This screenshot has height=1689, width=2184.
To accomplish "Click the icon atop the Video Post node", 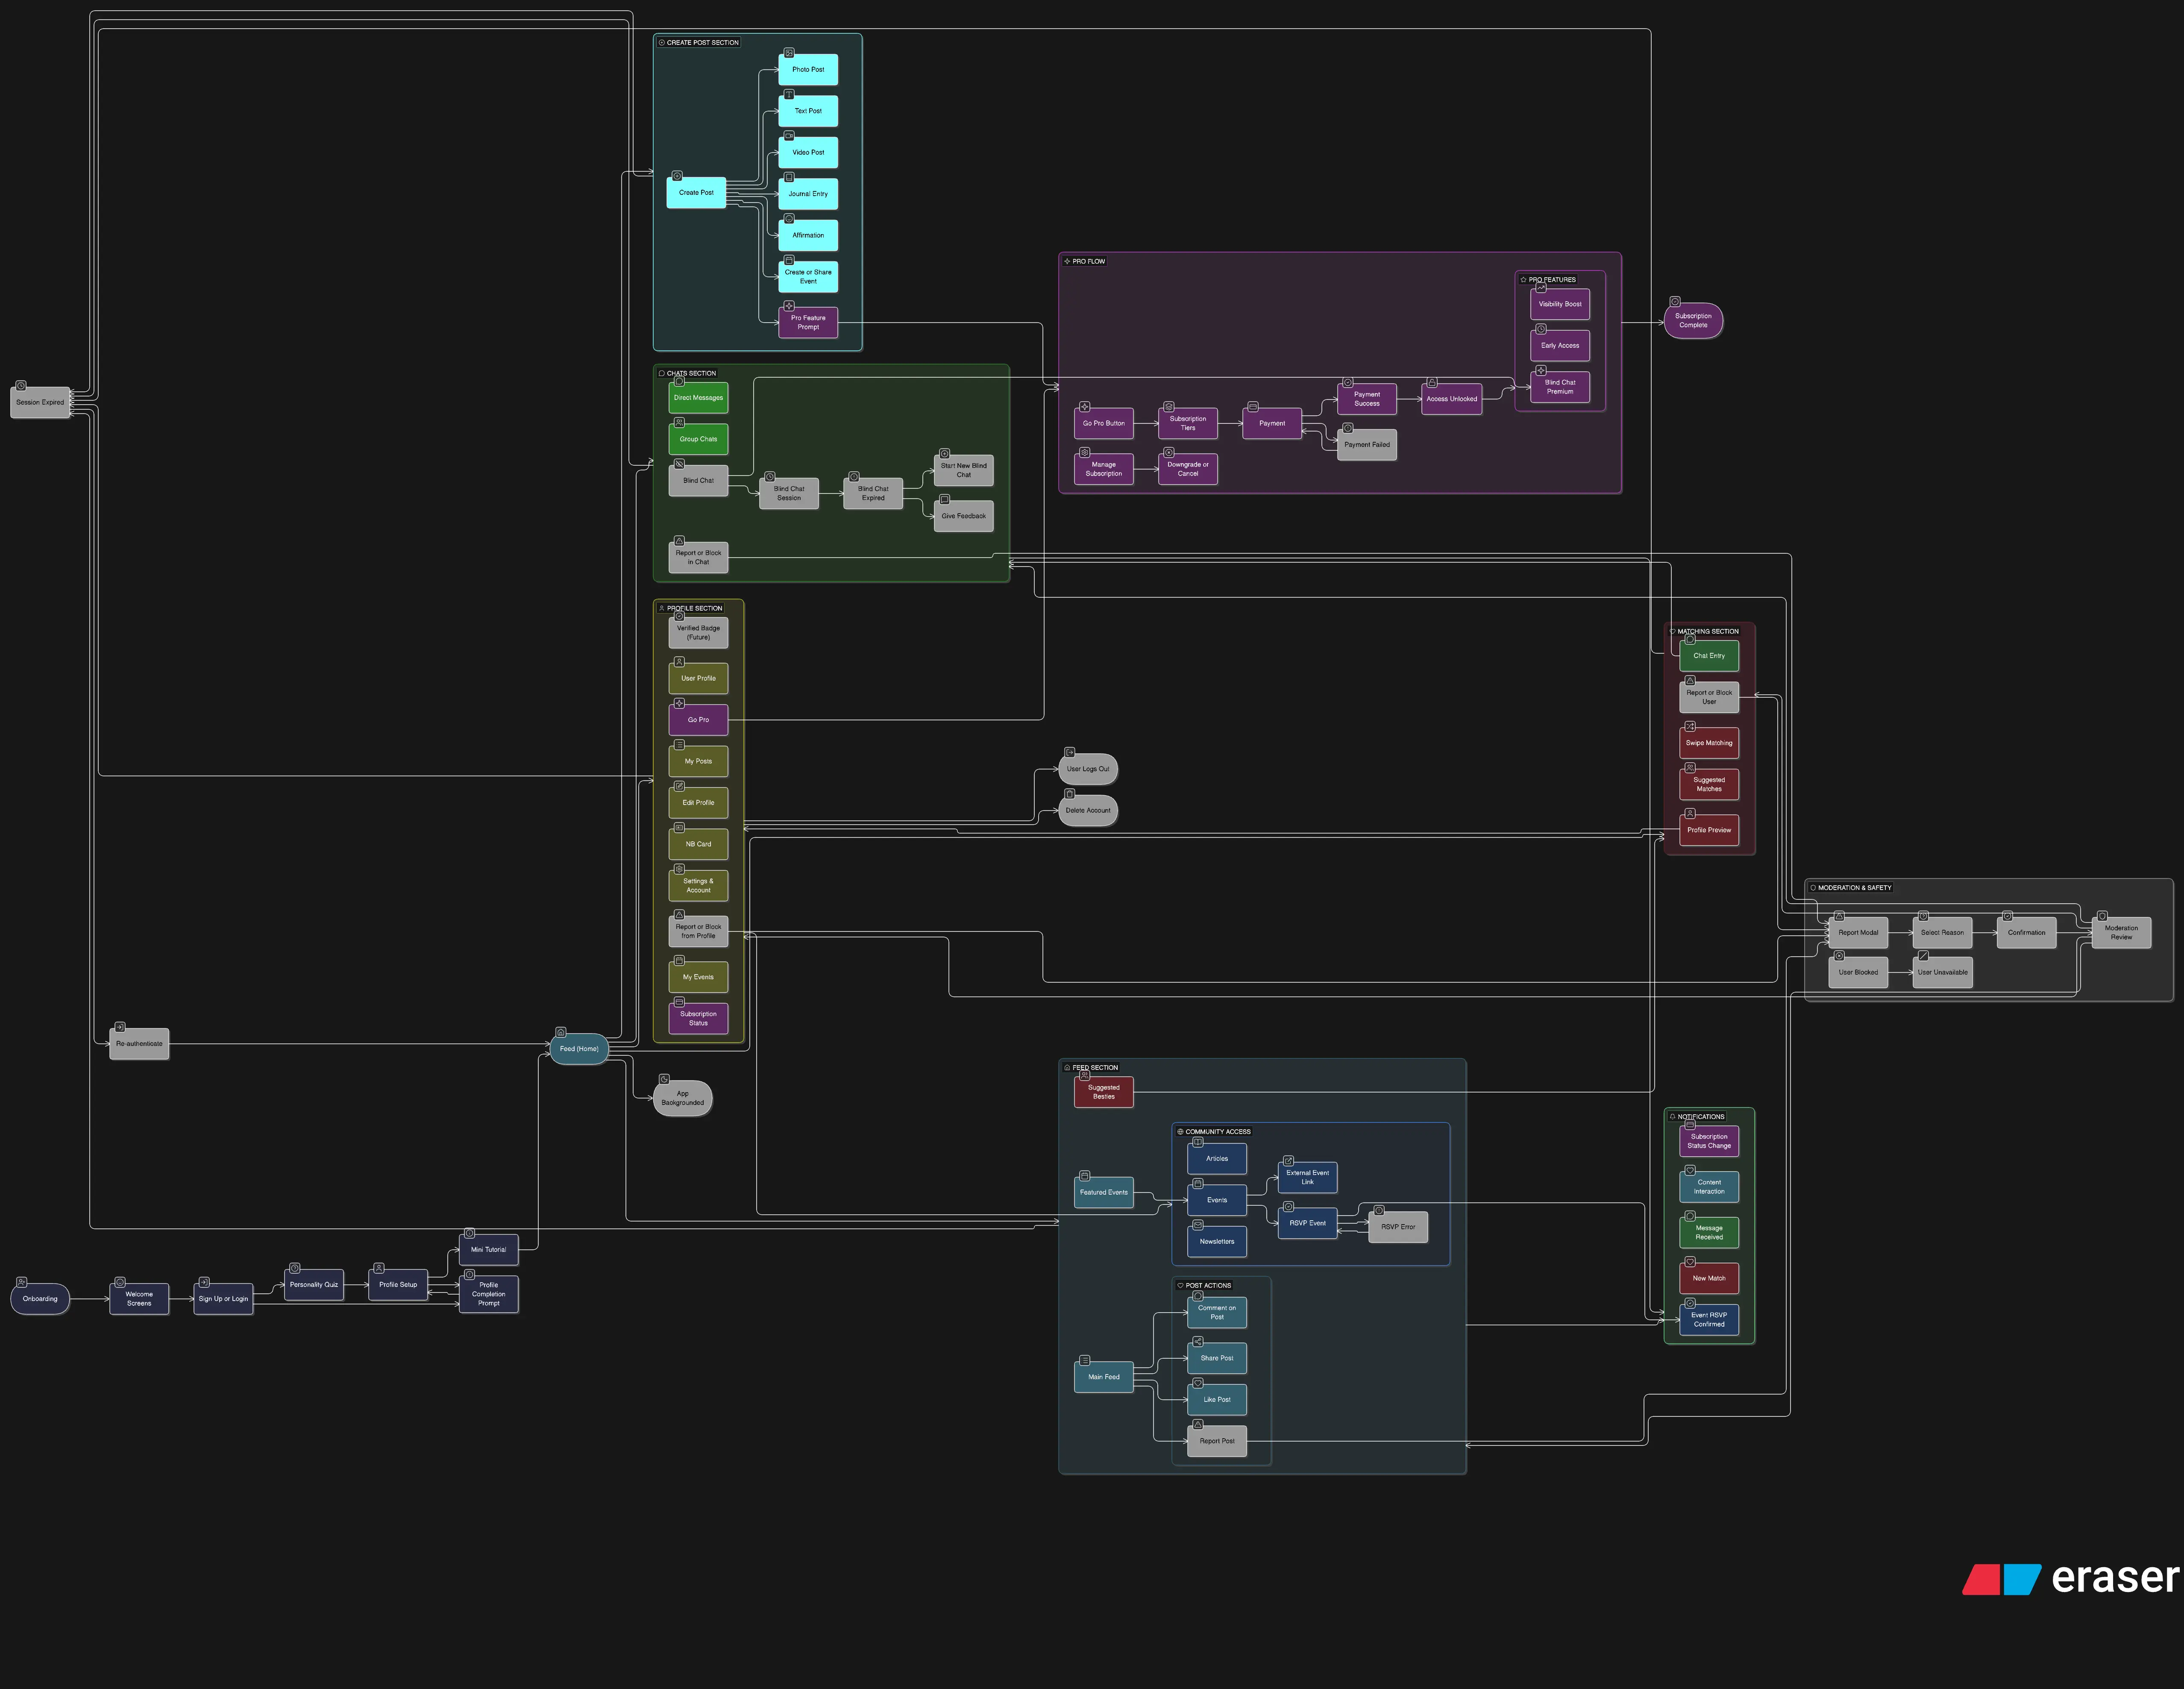I will tap(789, 136).
